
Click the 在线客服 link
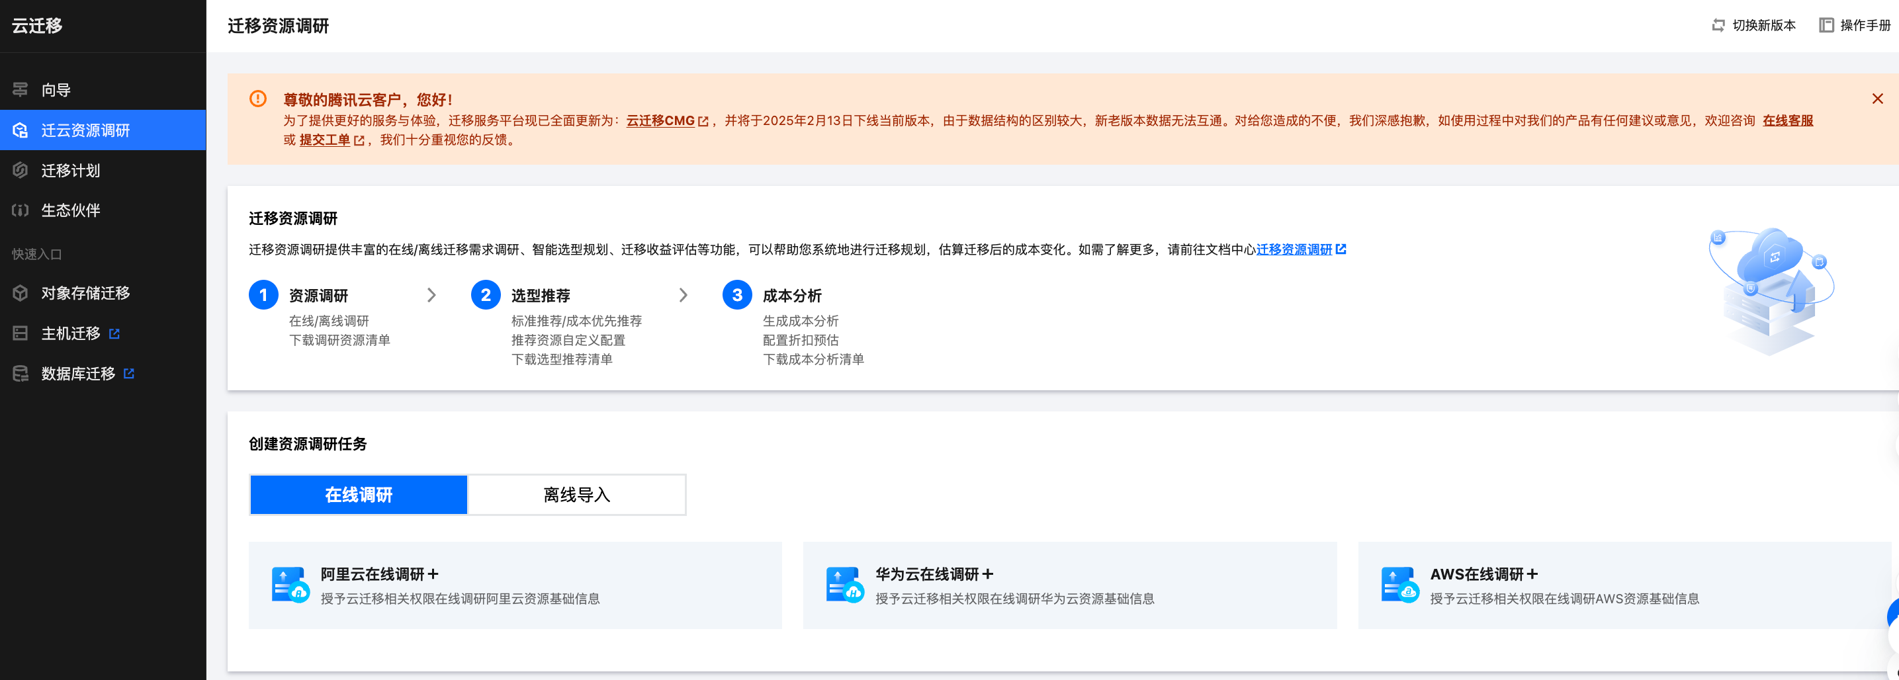pyautogui.click(x=1788, y=121)
